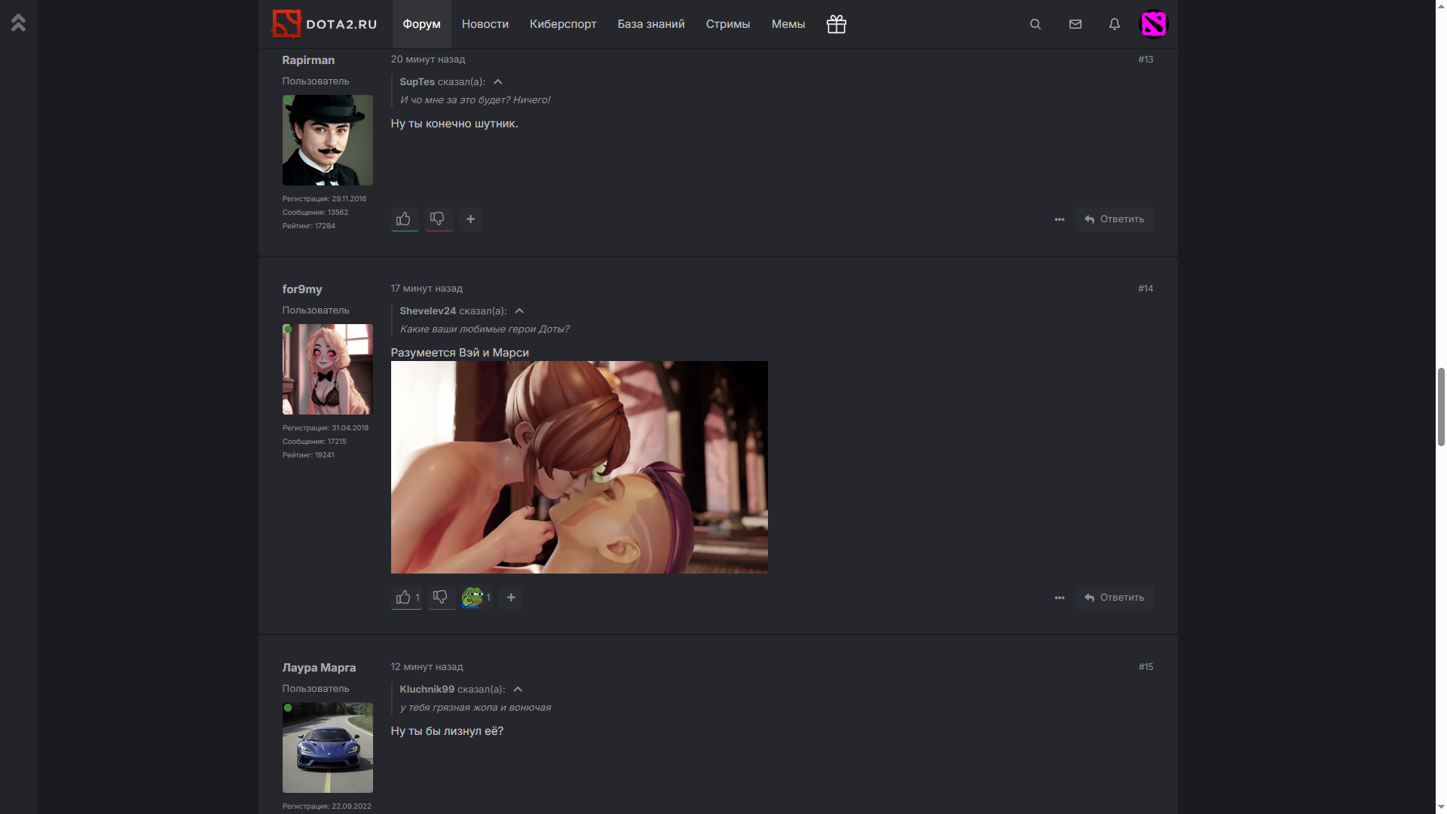This screenshot has width=1447, height=814.
Task: Click the double-chevron scroll-to-top icon
Action: coord(19,23)
